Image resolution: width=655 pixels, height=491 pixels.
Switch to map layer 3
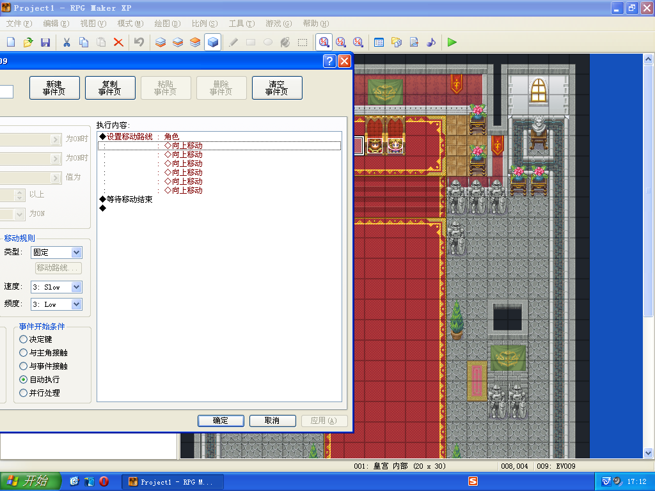pyautogui.click(x=195, y=42)
